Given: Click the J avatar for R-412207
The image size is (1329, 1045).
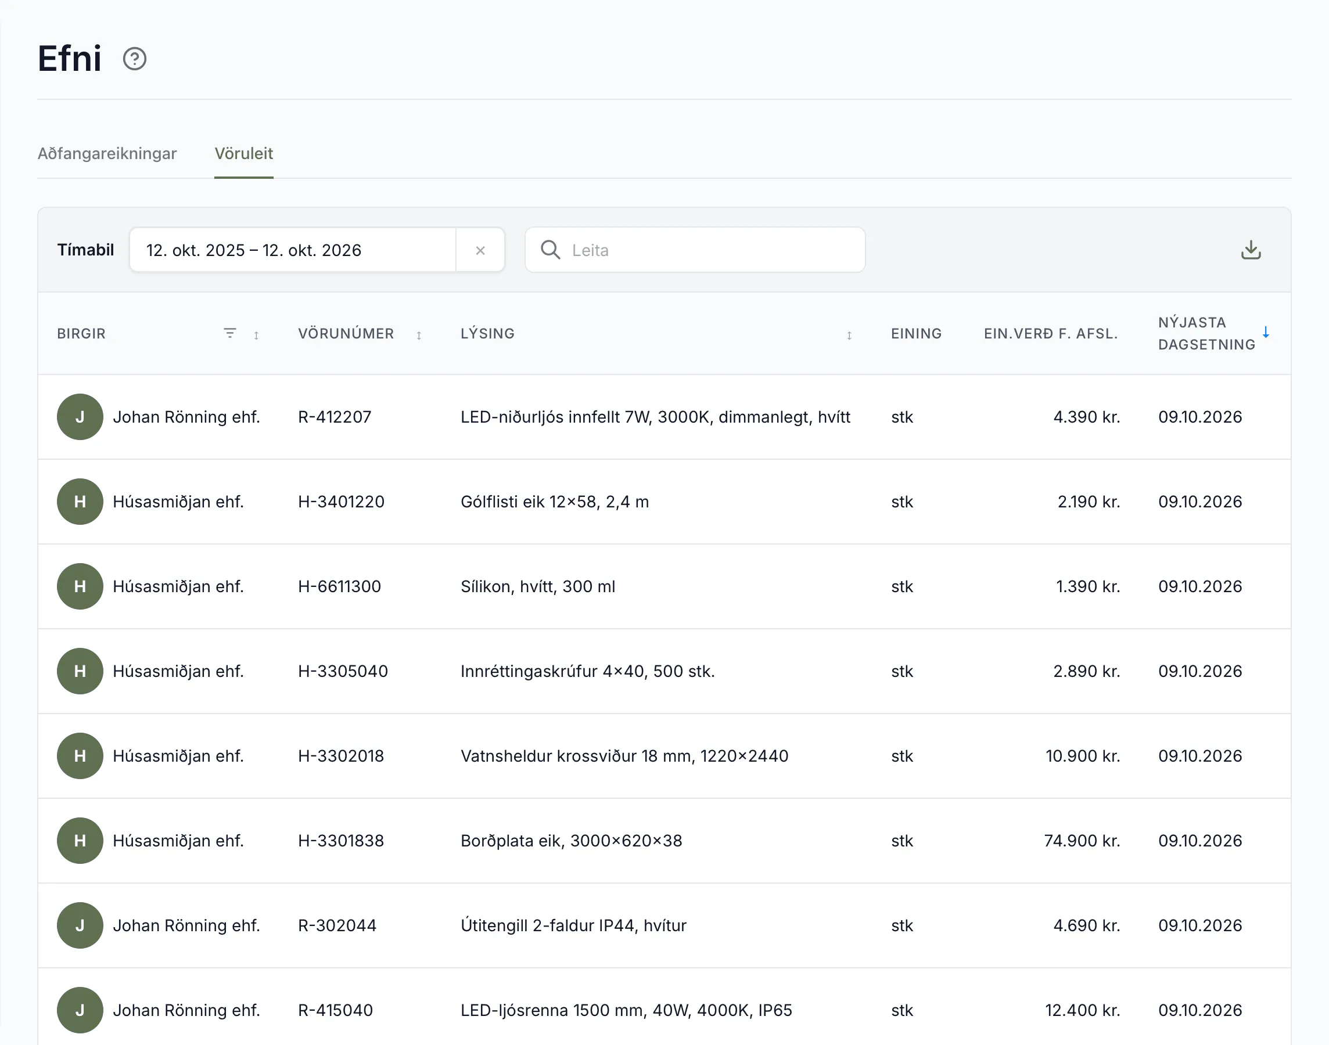Looking at the screenshot, I should (x=80, y=417).
